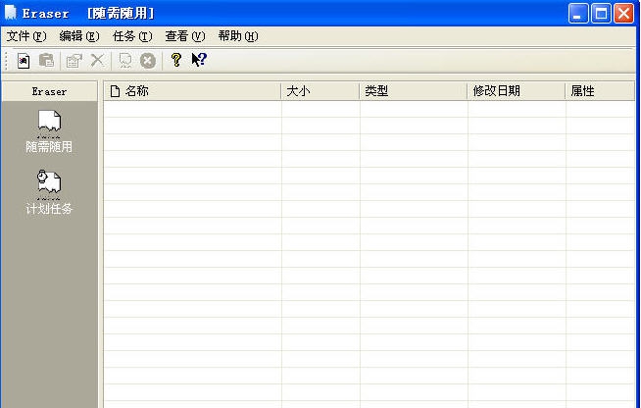641x408 pixels.
Task: Select the 随需随用 On-Demand sidebar icon
Action: [x=49, y=131]
